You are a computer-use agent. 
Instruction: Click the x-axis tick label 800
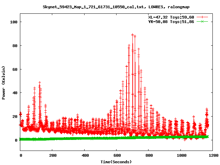[x=149, y=155]
